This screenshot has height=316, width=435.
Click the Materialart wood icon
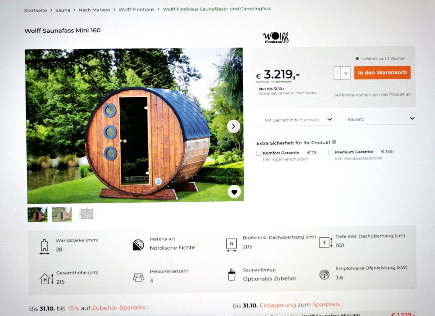click(138, 245)
